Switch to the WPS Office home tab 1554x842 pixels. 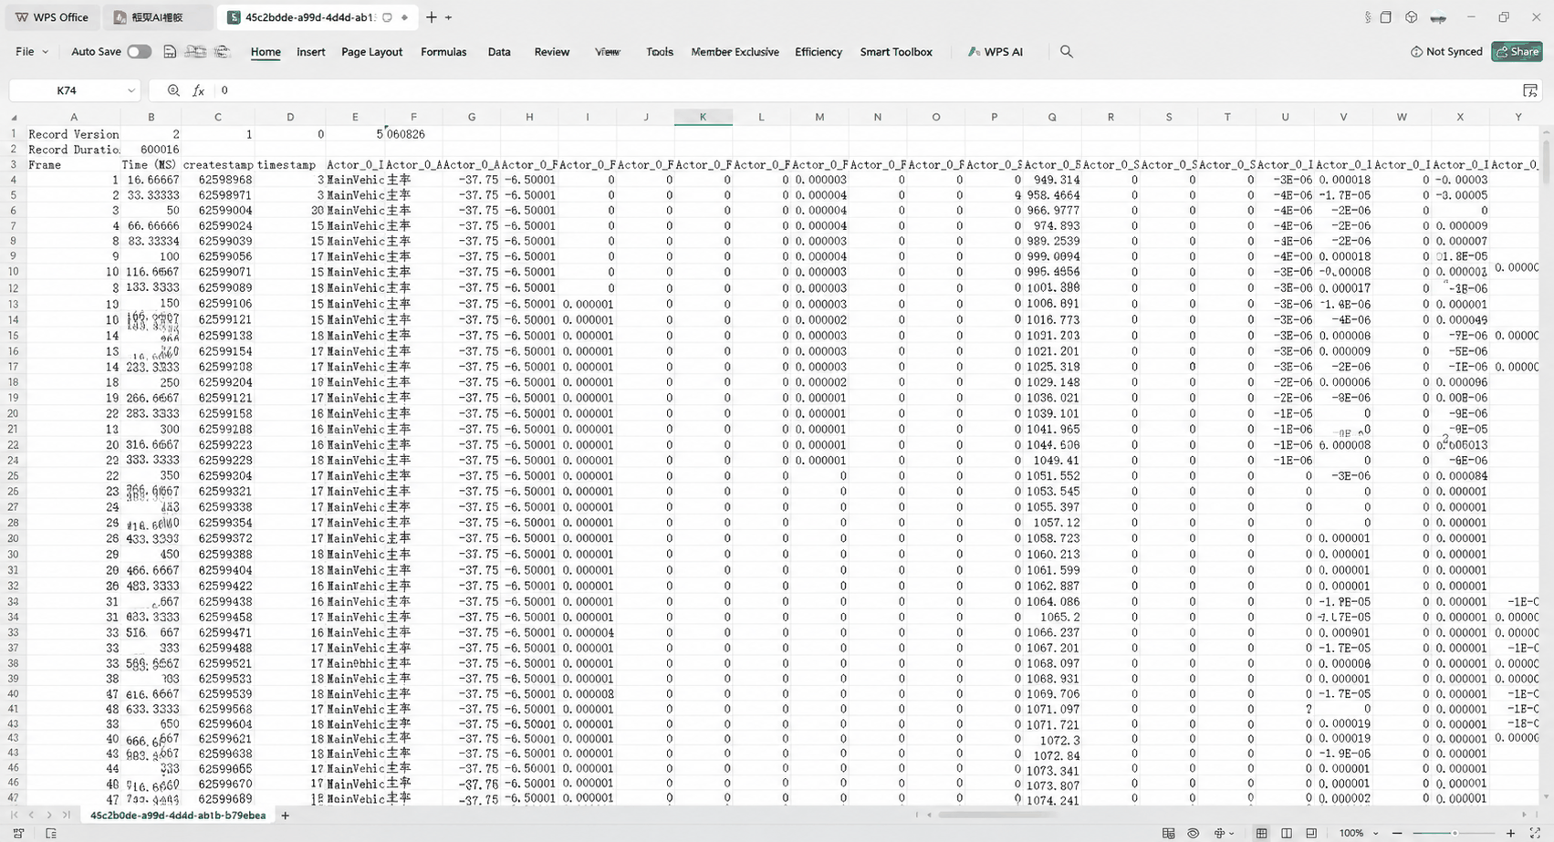[52, 17]
